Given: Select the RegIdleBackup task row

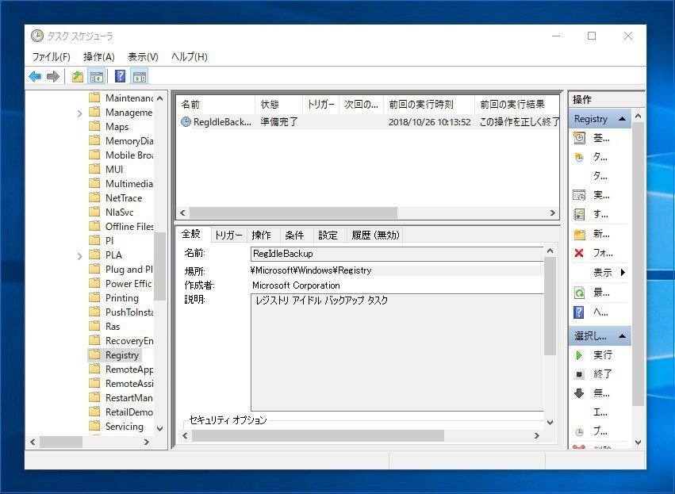Looking at the screenshot, I should 222,122.
